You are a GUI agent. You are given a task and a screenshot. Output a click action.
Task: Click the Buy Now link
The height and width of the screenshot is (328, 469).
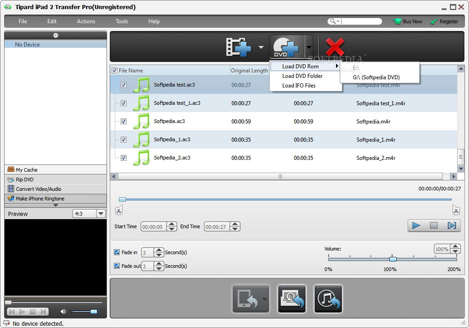point(413,21)
